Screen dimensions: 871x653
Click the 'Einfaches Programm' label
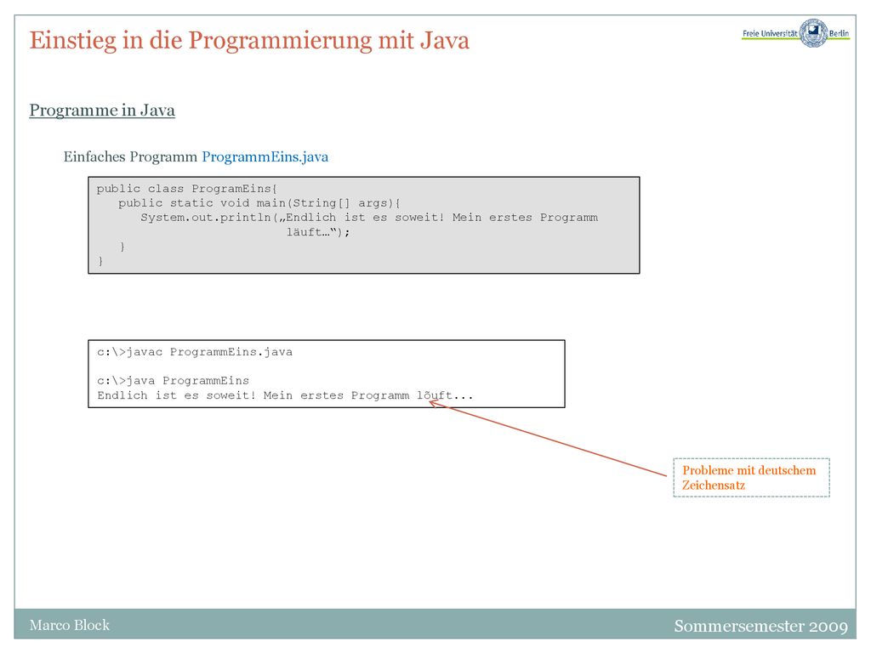coord(130,157)
